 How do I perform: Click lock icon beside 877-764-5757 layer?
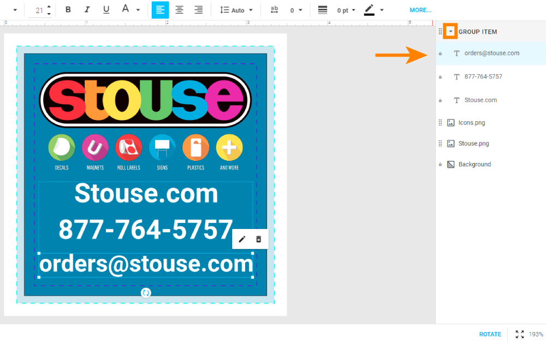pos(440,77)
